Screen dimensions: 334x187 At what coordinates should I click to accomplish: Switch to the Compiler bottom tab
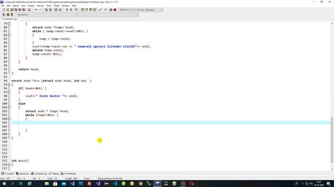[8, 173]
